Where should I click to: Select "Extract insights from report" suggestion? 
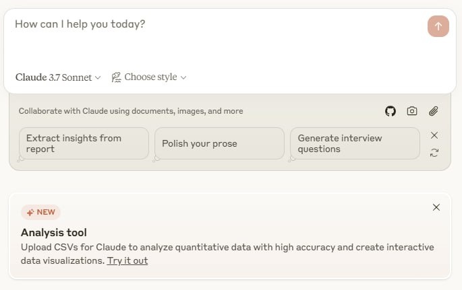pos(84,143)
